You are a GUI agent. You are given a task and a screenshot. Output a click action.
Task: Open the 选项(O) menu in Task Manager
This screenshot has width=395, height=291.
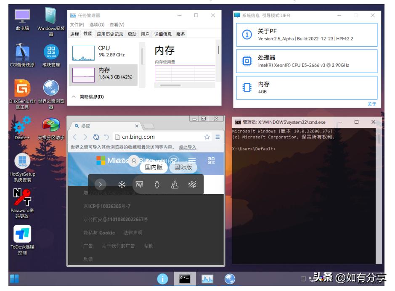click(97, 24)
